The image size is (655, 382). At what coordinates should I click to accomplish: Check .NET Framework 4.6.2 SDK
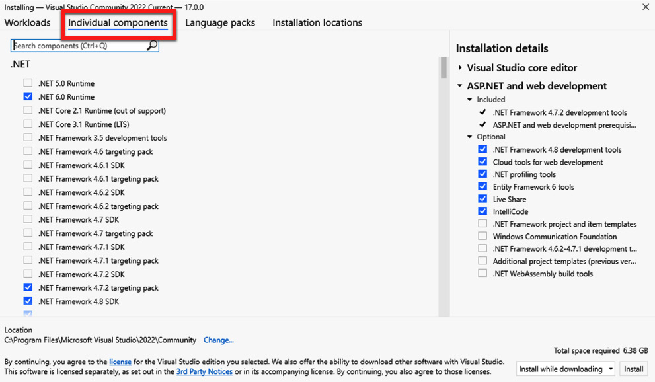tap(28, 192)
